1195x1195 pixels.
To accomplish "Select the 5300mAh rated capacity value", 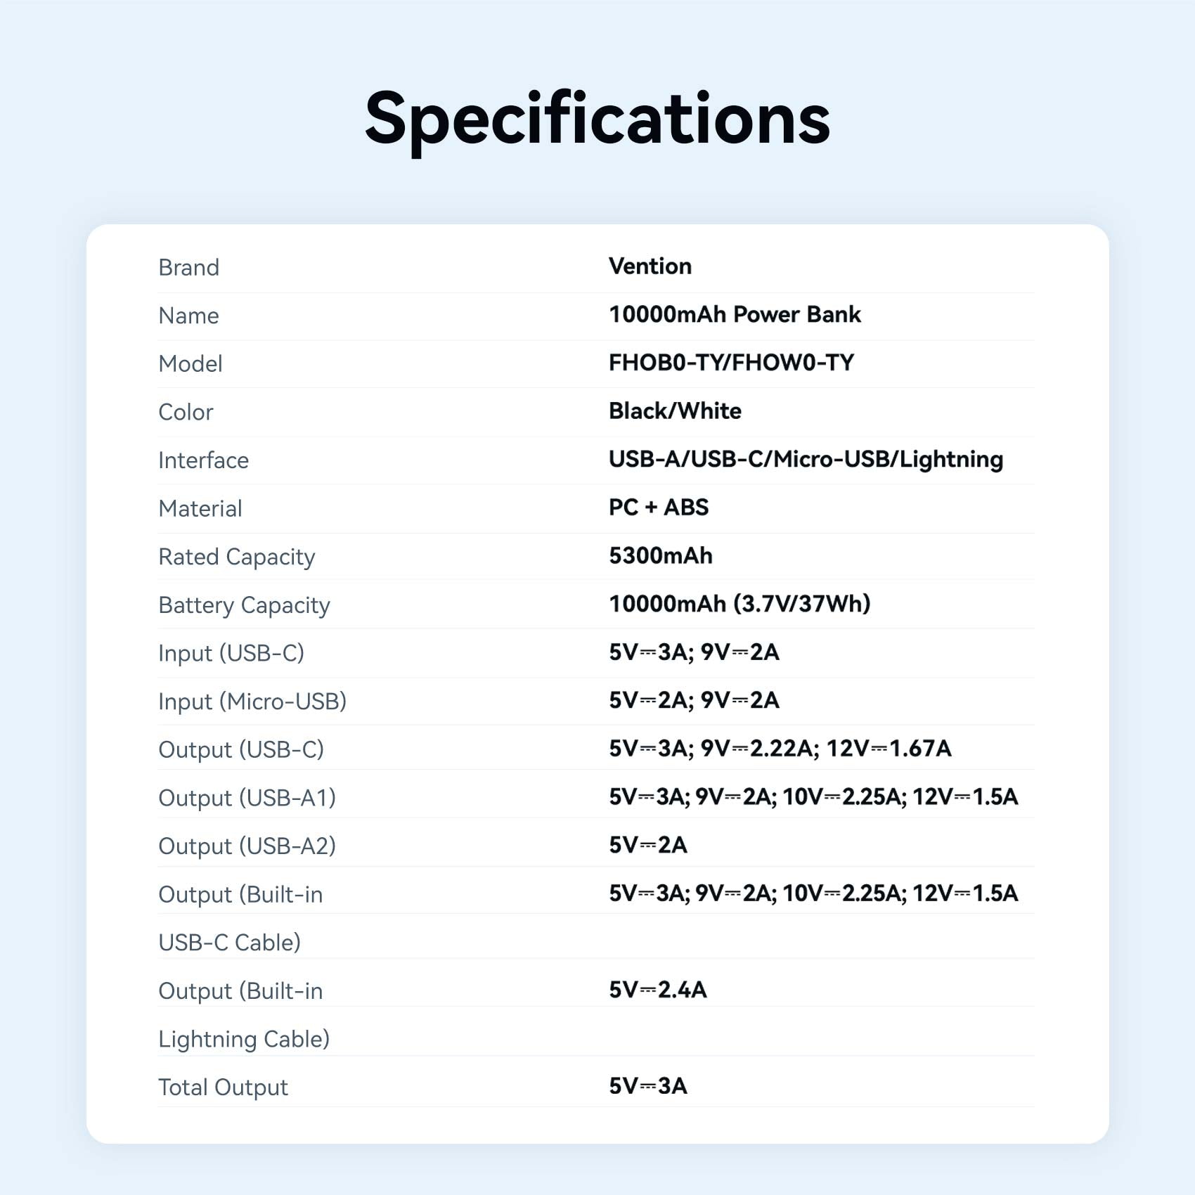I will [x=660, y=556].
